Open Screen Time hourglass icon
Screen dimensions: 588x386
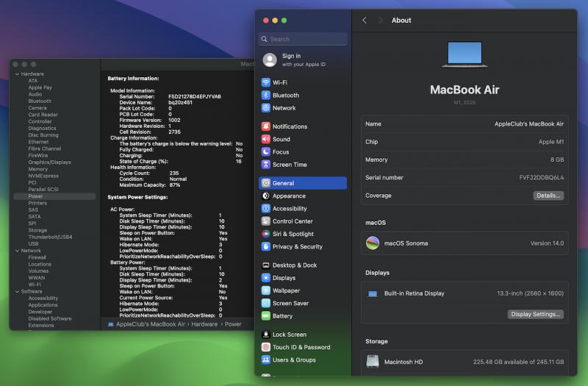265,165
